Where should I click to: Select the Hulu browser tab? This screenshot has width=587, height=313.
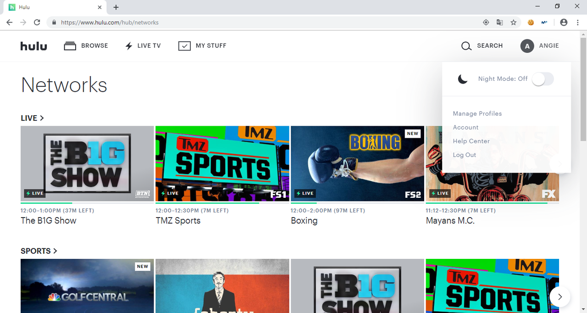[55, 7]
